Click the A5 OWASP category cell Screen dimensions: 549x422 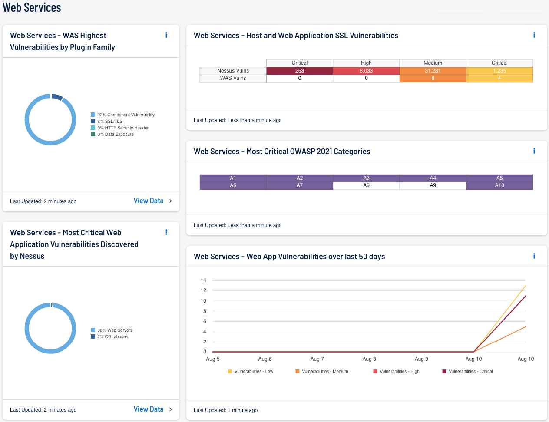[x=499, y=178]
